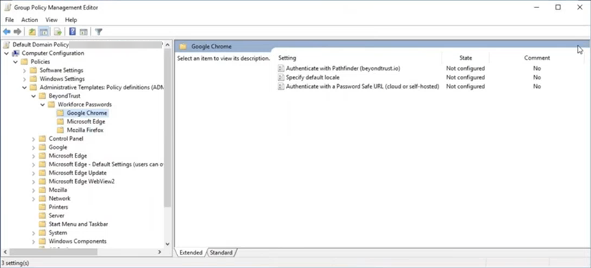This screenshot has height=268, width=591.
Task: Select Microsoft Edge WebView2 in tree
Action: [x=81, y=181]
